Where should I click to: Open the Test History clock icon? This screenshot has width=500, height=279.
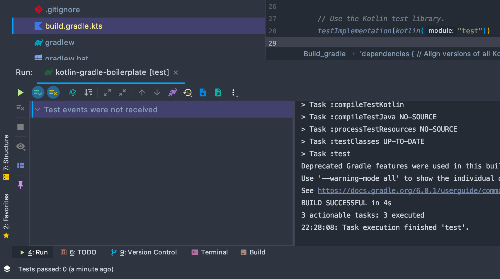(188, 92)
